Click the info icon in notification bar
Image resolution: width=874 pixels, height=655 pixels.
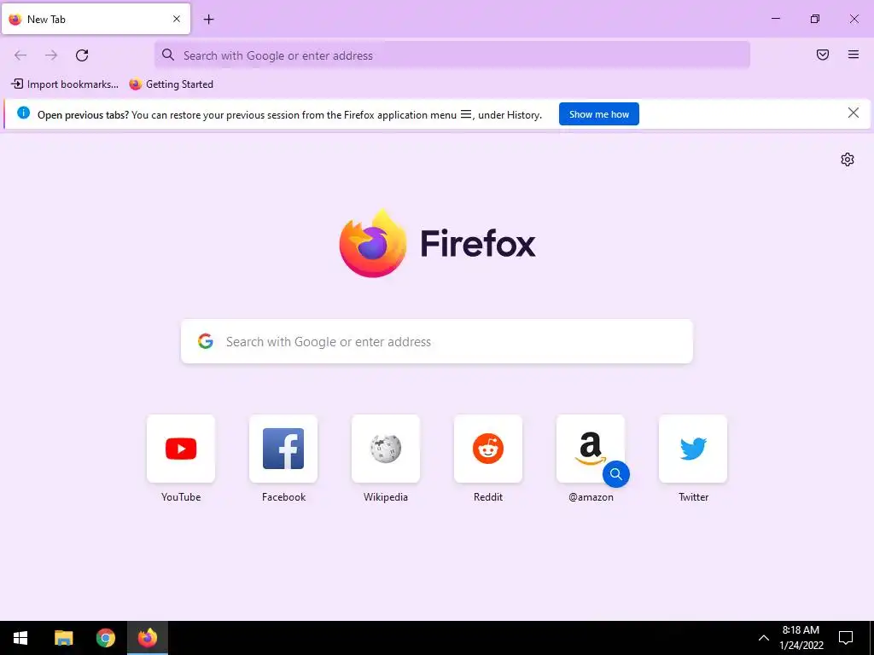click(x=23, y=113)
